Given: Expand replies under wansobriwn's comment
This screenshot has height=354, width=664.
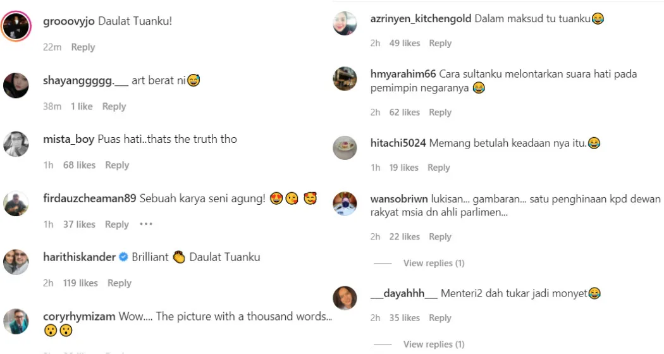Looking at the screenshot, I should coord(433,263).
